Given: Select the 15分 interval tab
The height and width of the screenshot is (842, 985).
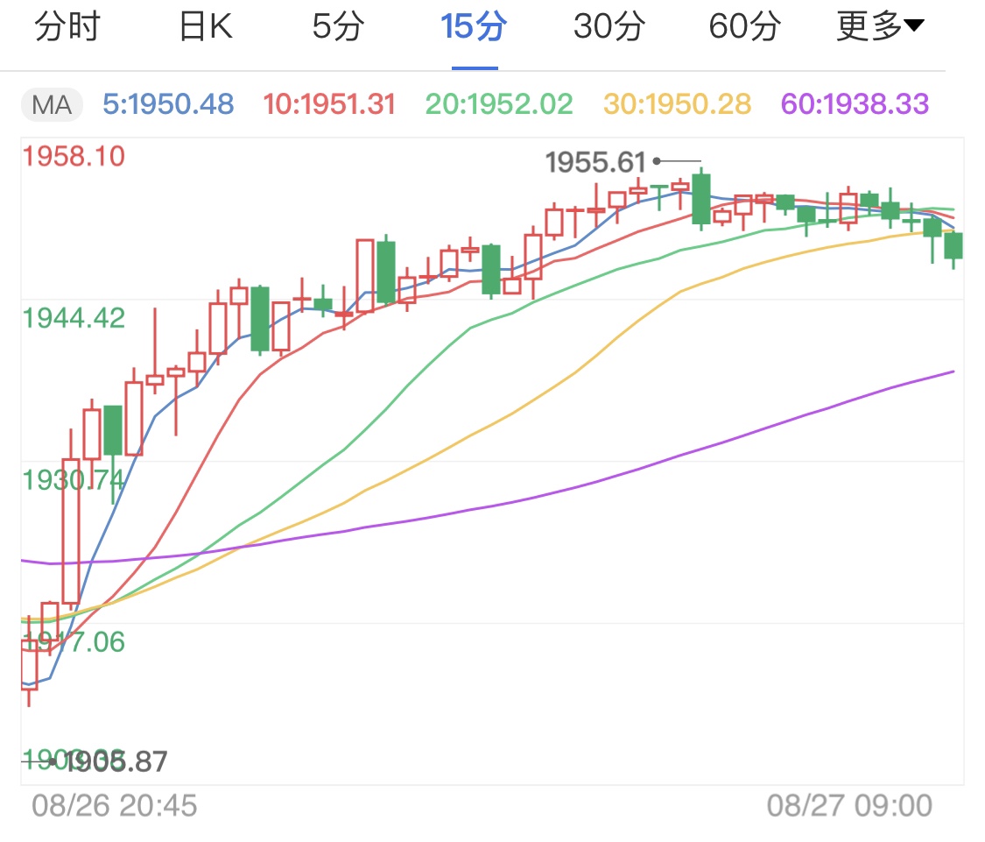Looking at the screenshot, I should tap(474, 27).
